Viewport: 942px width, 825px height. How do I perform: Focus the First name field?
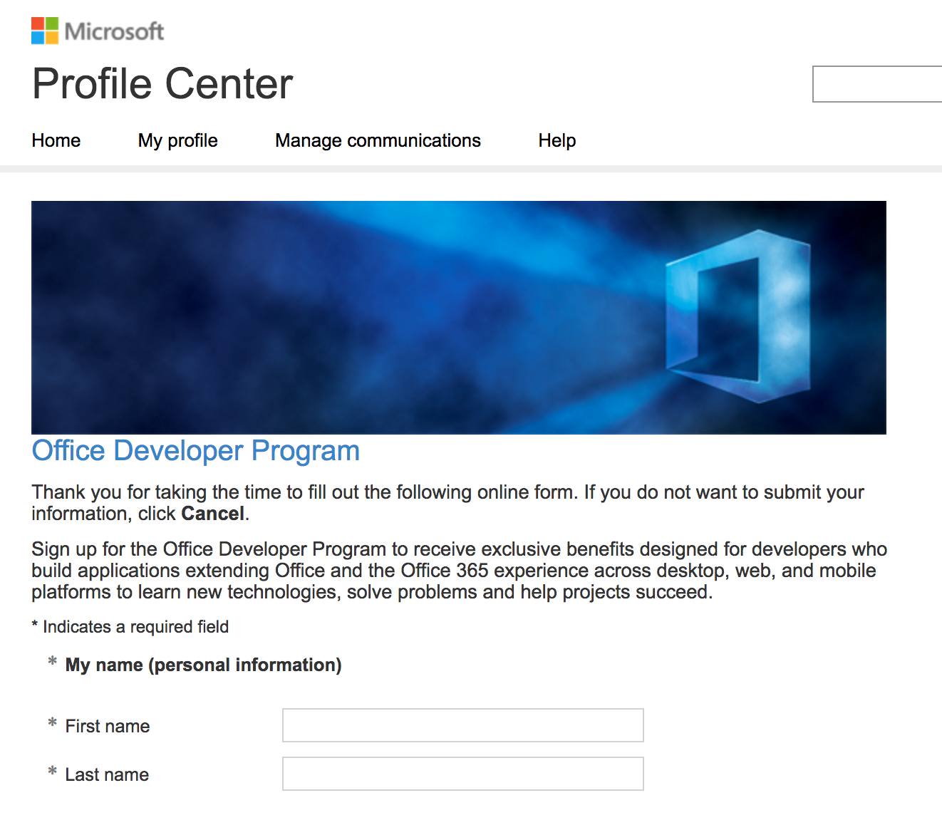(x=463, y=725)
